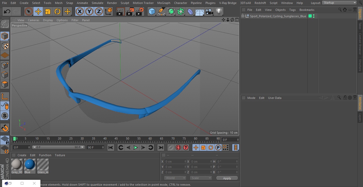Select the Spline Pen tool
The image size is (363, 187).
click(161, 12)
